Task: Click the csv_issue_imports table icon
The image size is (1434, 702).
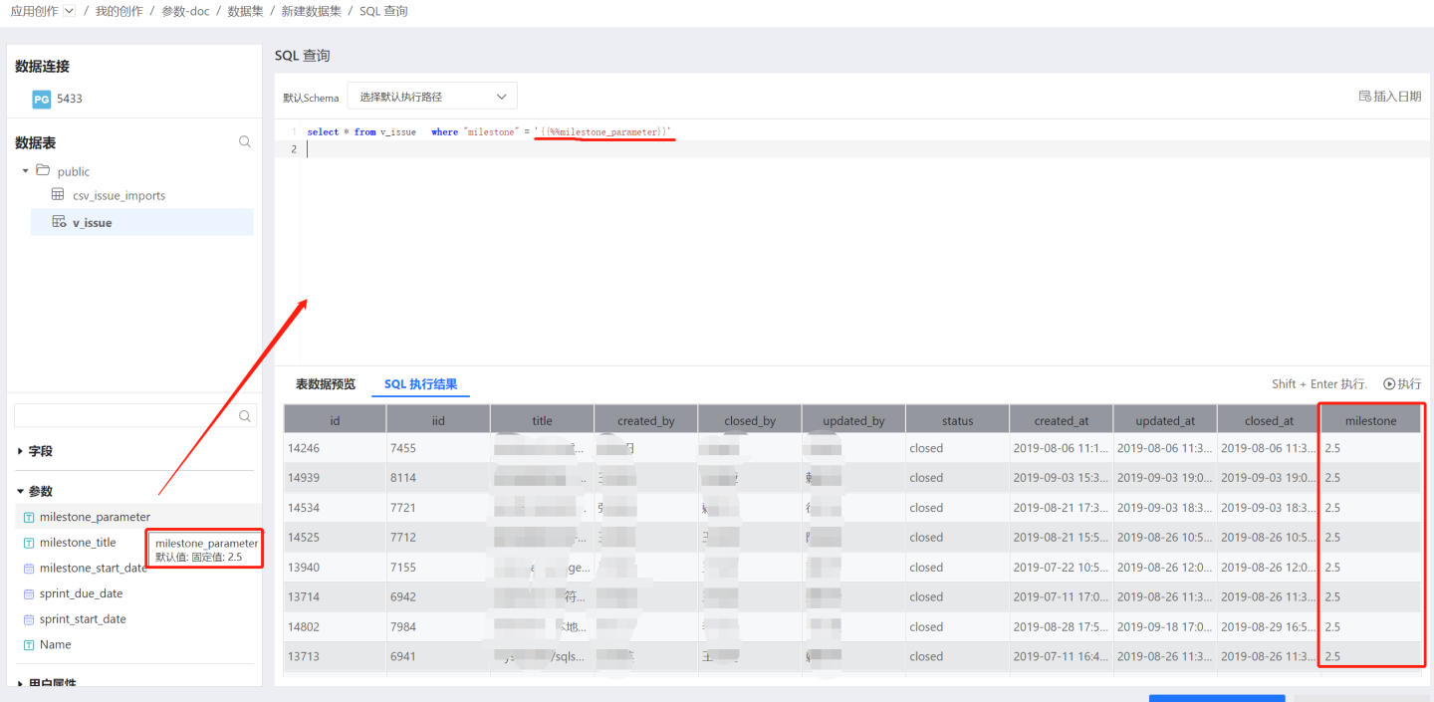Action: pos(58,195)
